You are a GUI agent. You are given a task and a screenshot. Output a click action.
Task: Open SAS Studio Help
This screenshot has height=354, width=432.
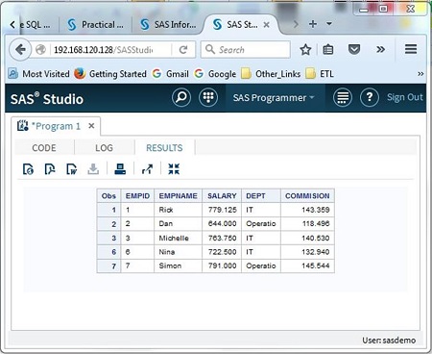(x=370, y=97)
